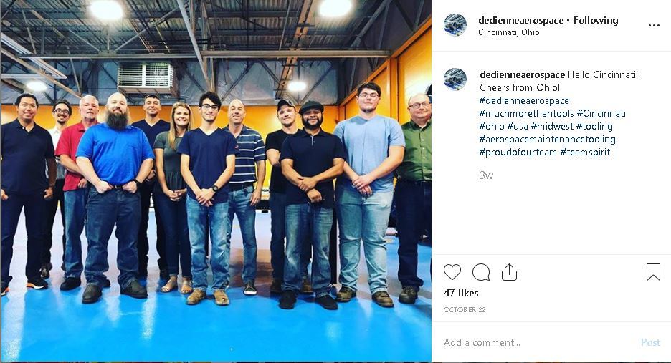Like the post with the heart icon

click(x=452, y=272)
